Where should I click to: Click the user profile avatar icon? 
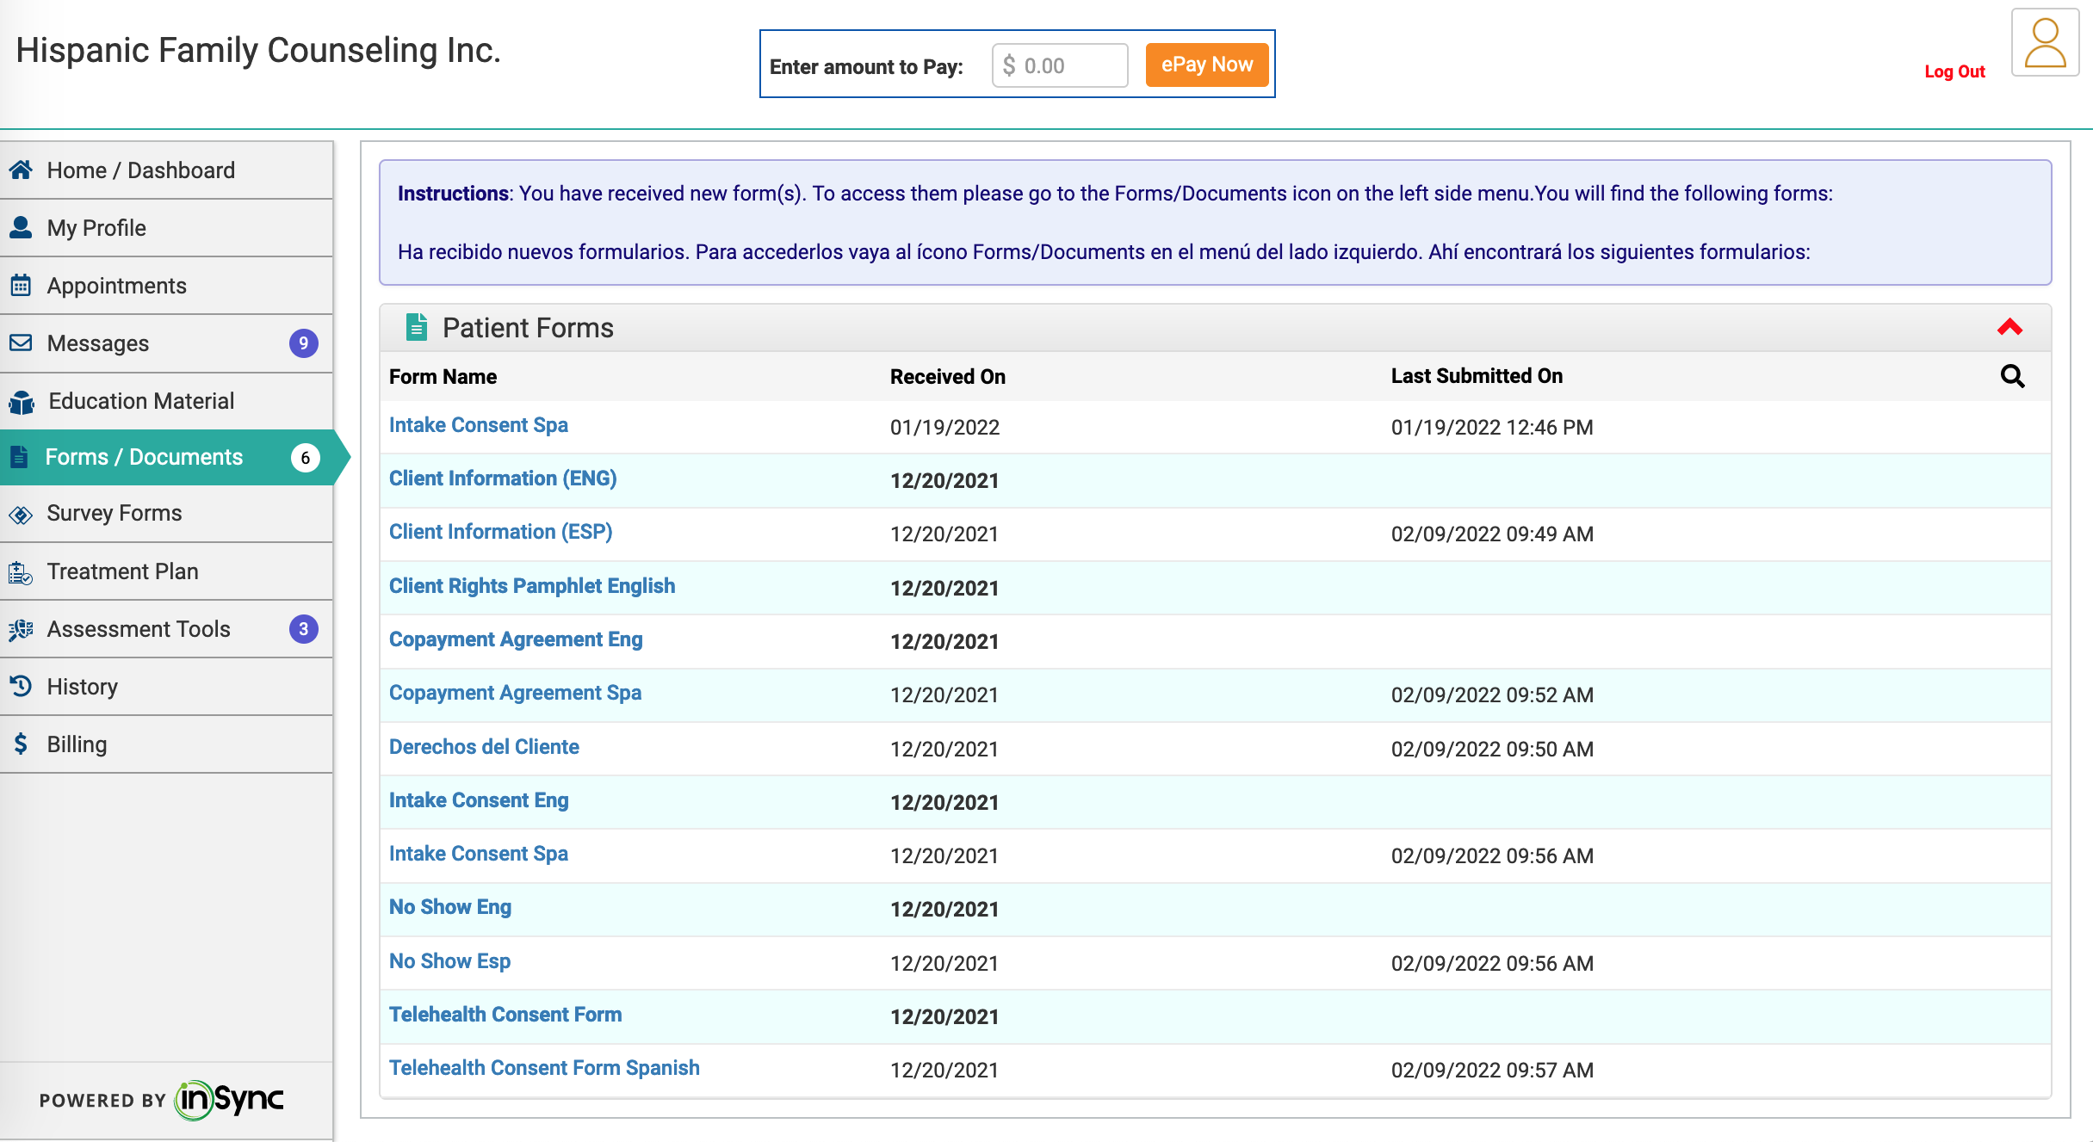click(2045, 43)
